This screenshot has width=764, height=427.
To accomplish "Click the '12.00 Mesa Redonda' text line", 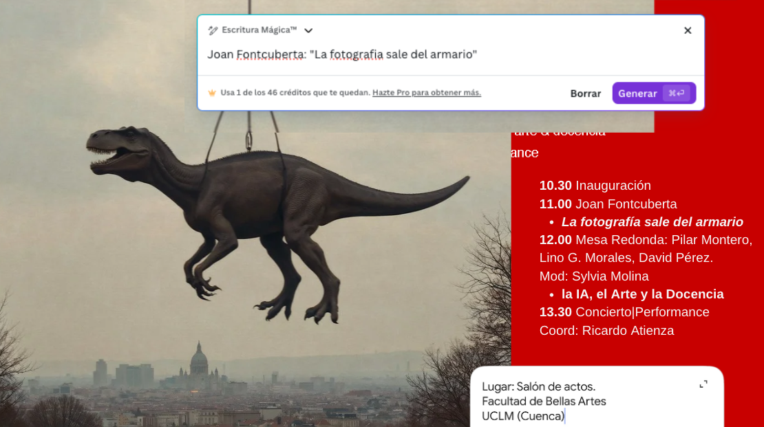I will 645,240.
